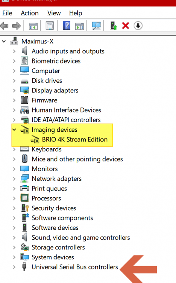
Task: Expand the Universal Serial Bus controllers node
Action: tap(14, 267)
